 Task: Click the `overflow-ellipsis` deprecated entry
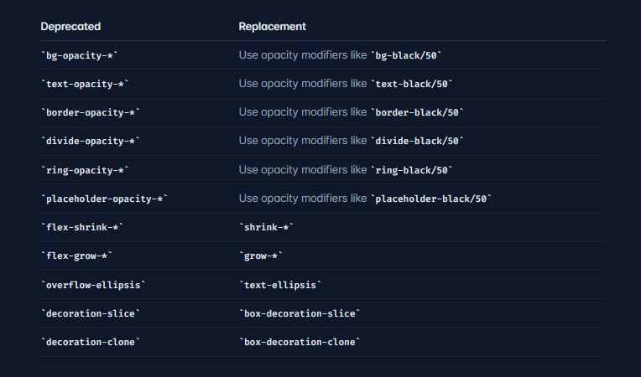[x=93, y=284]
